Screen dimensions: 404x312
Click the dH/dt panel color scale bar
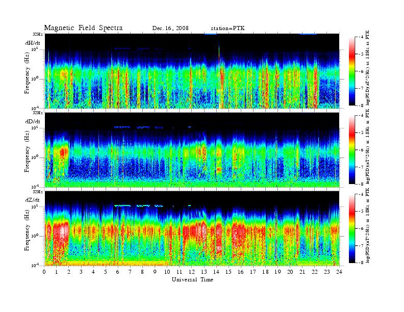click(x=352, y=71)
